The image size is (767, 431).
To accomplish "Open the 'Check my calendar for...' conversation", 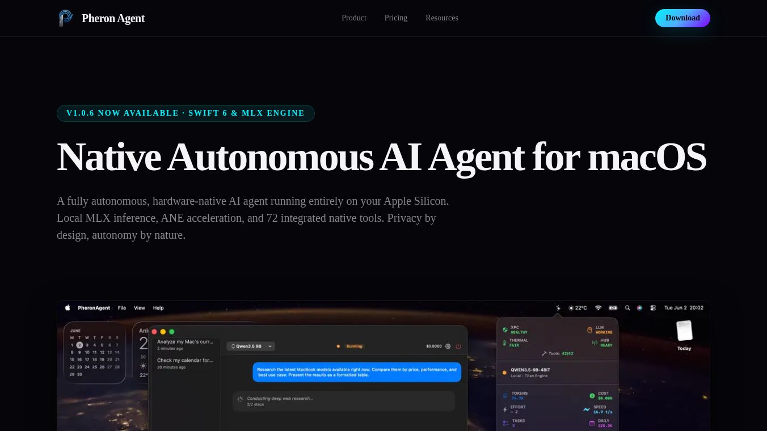I will (x=185, y=363).
